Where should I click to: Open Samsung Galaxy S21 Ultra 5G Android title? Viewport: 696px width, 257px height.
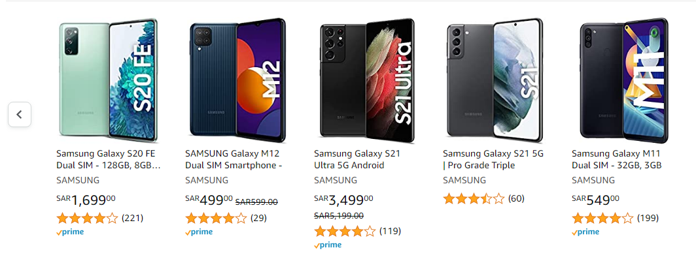(x=357, y=160)
